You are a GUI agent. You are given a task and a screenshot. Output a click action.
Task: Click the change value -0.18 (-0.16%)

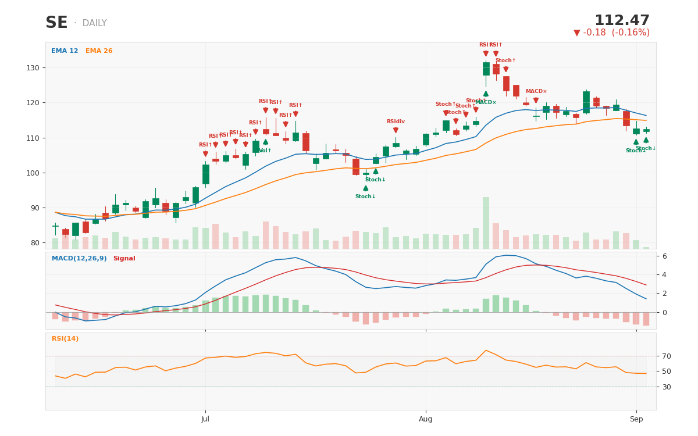(617, 33)
